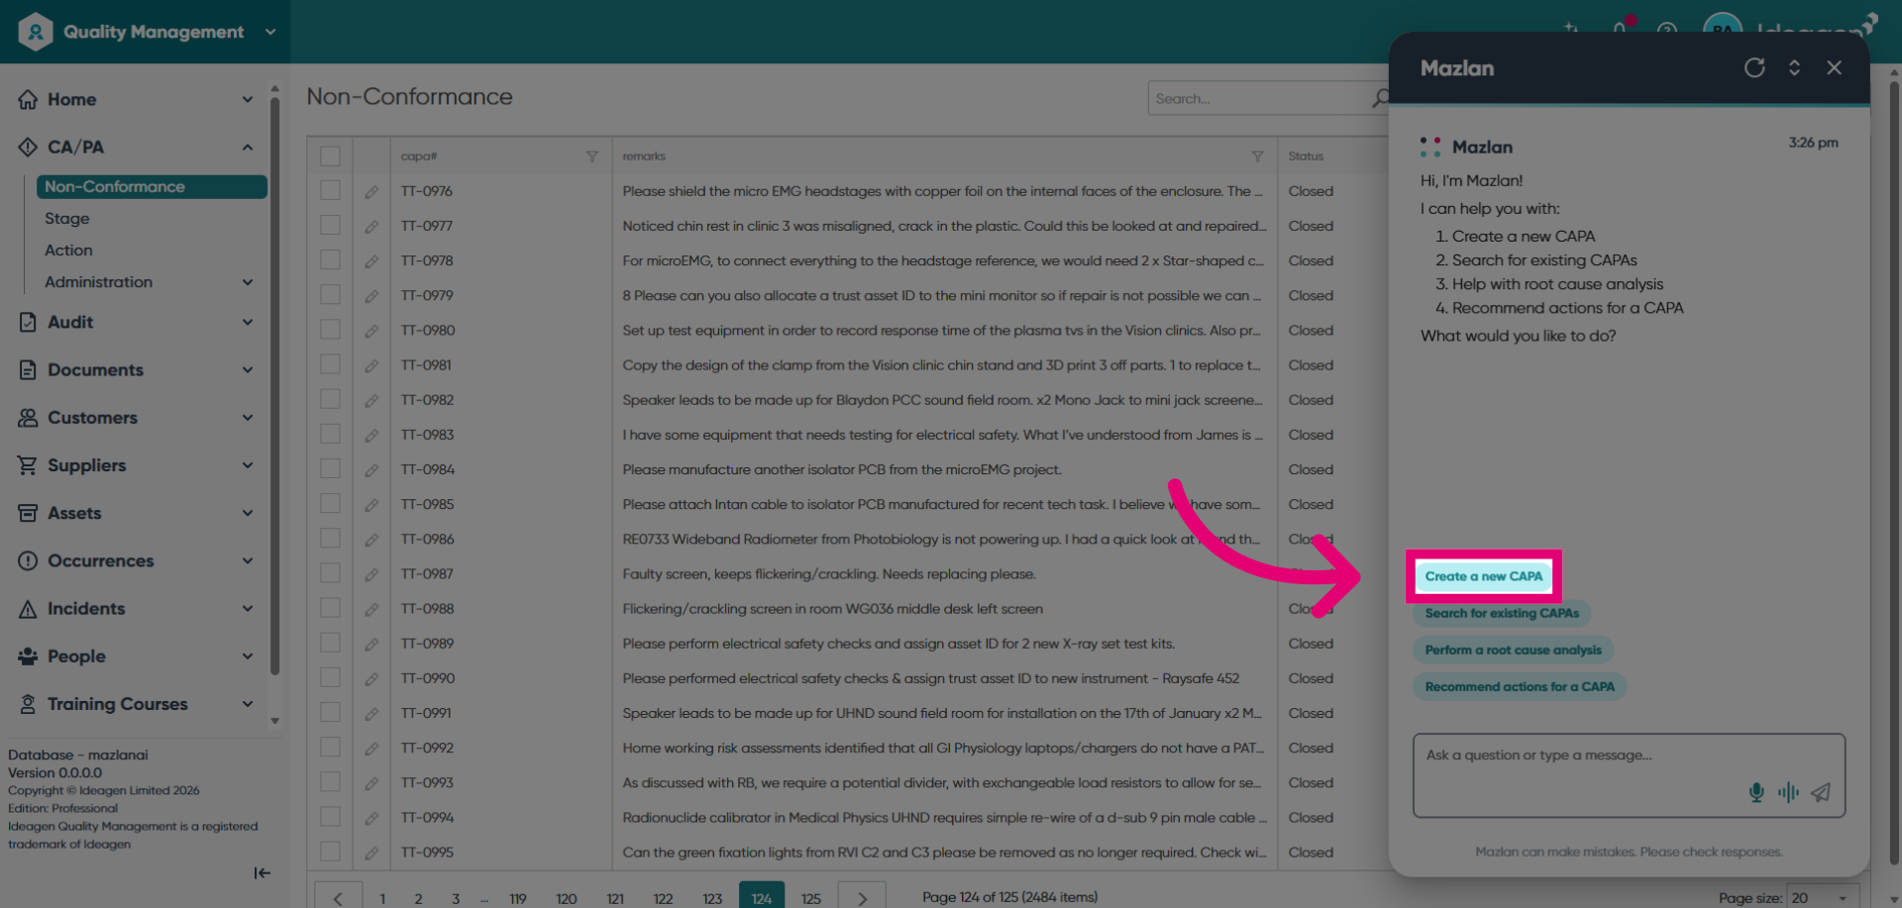Click Recommend actions for a CAPA suggestion
The width and height of the screenshot is (1902, 908).
point(1520,686)
